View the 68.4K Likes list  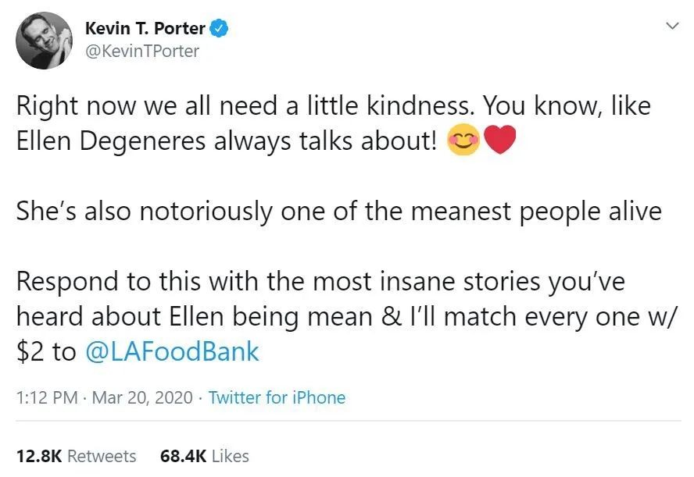[204, 456]
